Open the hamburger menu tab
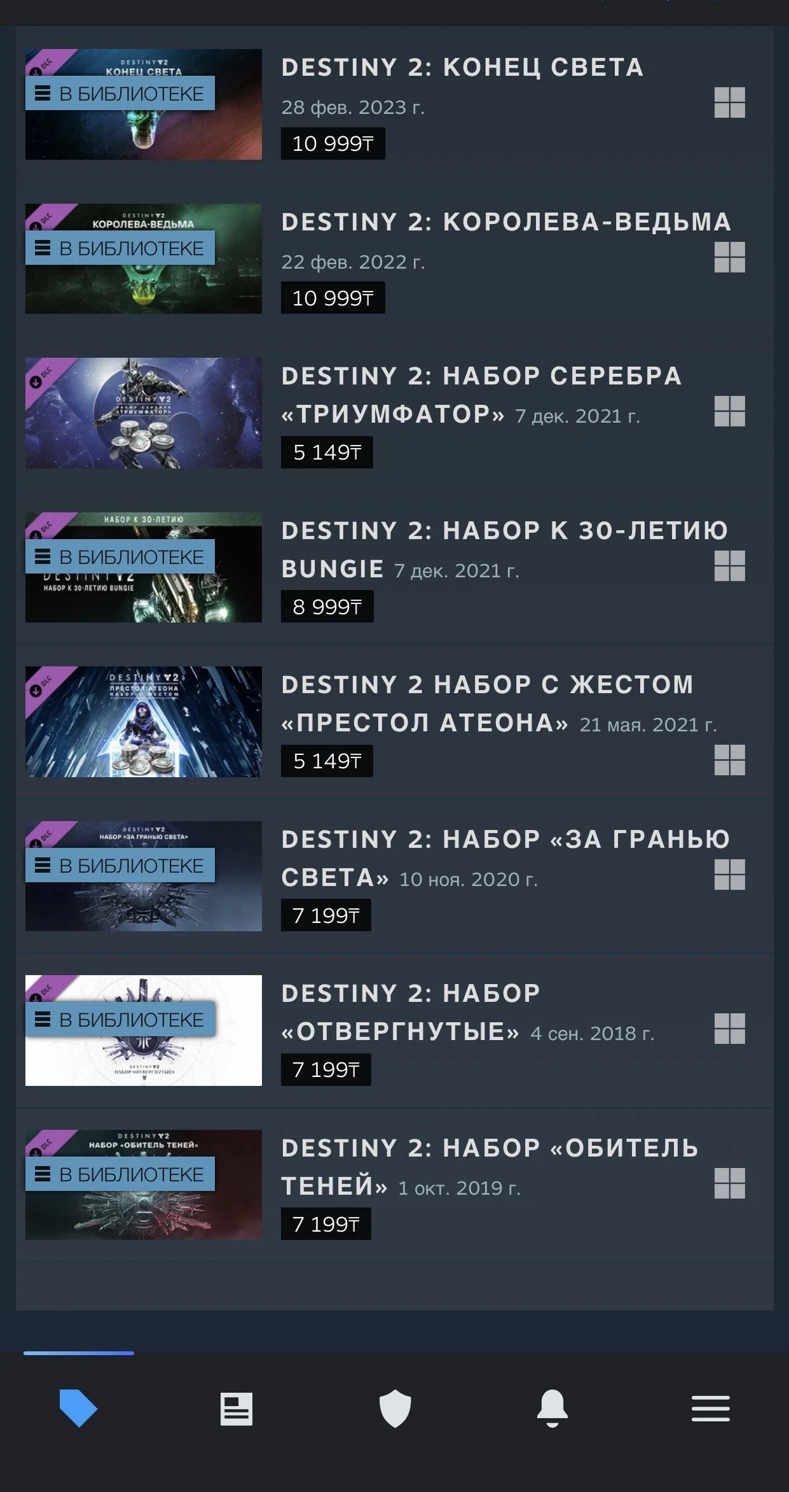The height and width of the screenshot is (1492, 789). coord(711,1409)
